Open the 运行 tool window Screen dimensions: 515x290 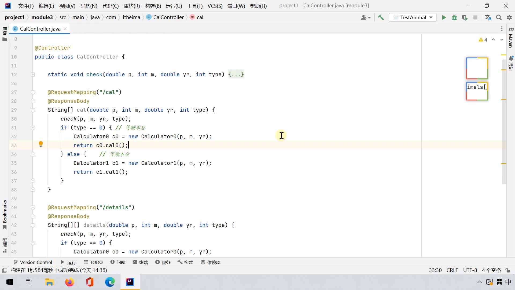[x=68, y=262]
